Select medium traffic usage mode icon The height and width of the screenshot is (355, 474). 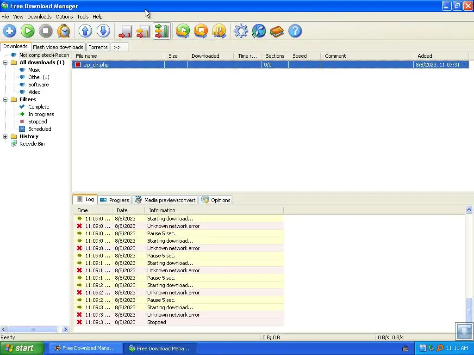point(143,31)
